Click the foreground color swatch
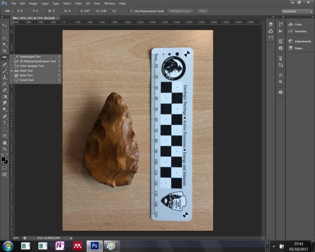This screenshot has height=252, width=315. (3, 159)
